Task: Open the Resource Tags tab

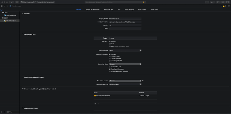Action: (109, 9)
